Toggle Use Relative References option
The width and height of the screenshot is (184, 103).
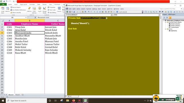(x=18, y=10)
